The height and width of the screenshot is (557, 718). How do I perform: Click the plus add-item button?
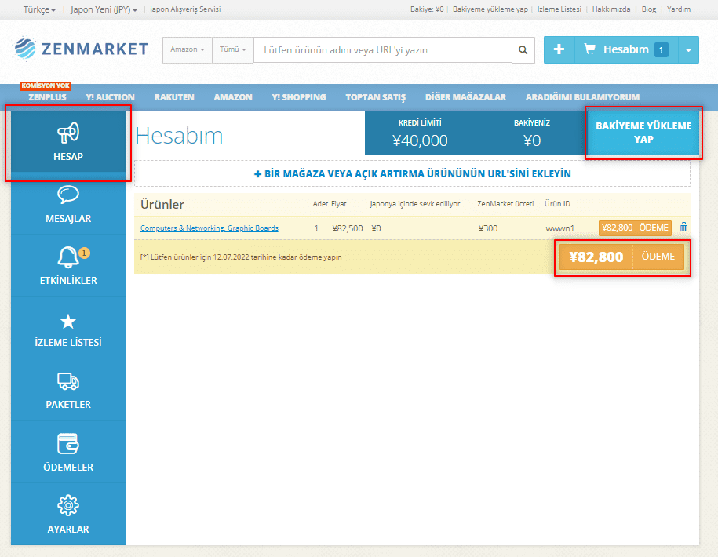coord(559,49)
